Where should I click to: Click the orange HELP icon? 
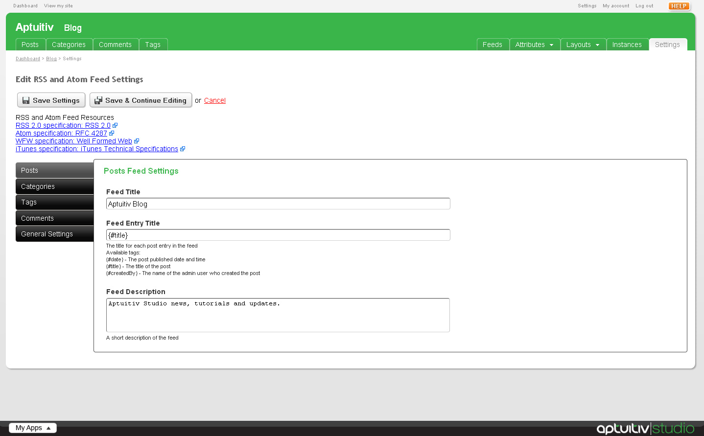click(679, 6)
